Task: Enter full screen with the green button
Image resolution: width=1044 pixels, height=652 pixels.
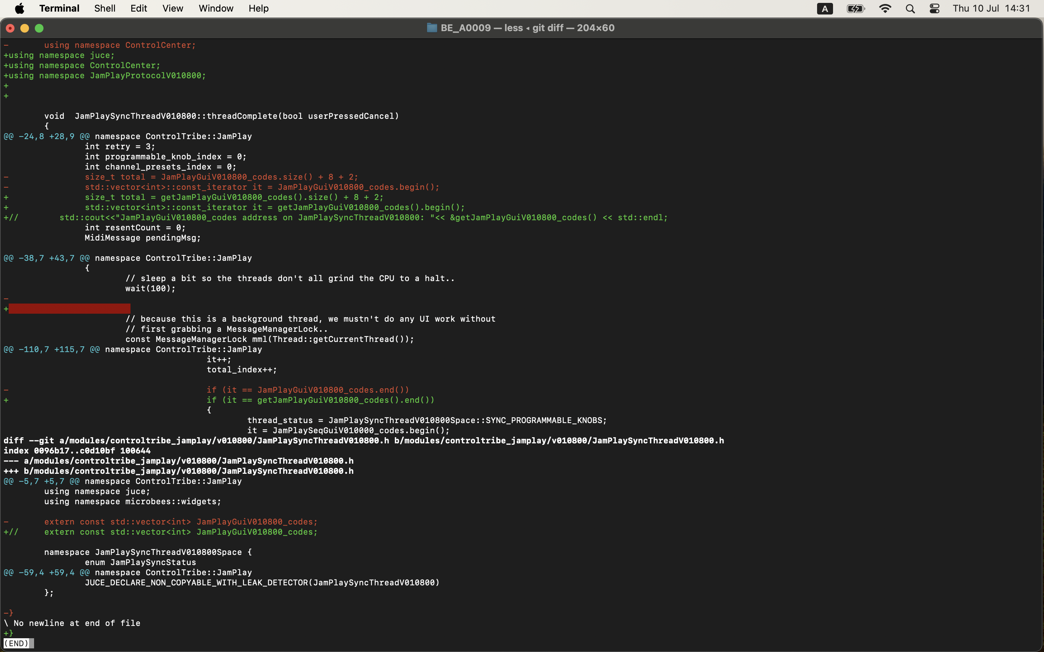Action: point(39,28)
